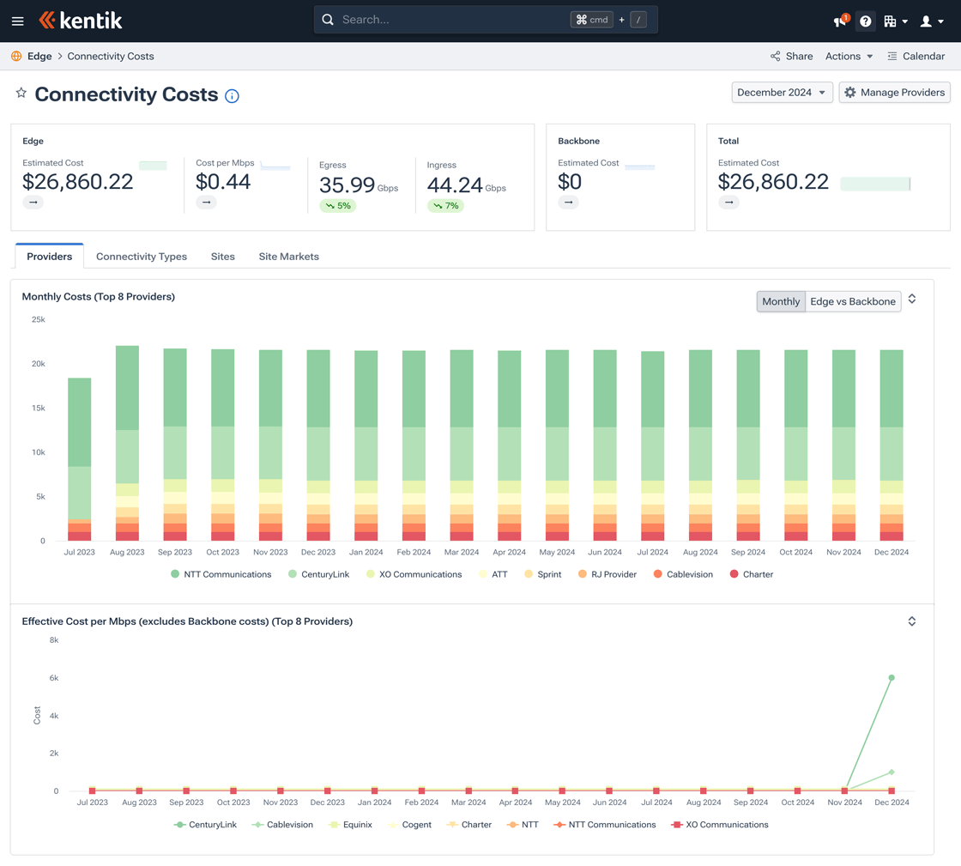Click the drill-down arrow under Edge Estimated Cost
Image resolution: width=961 pixels, height=866 pixels.
tap(33, 202)
